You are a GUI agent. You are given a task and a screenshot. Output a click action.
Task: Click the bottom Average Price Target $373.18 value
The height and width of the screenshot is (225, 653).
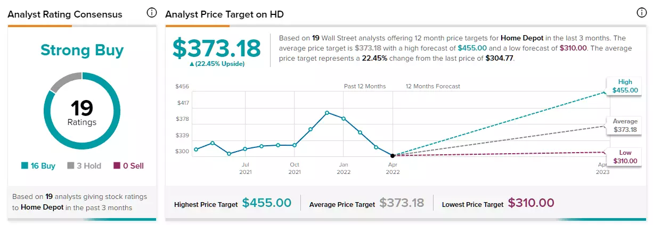(x=402, y=203)
